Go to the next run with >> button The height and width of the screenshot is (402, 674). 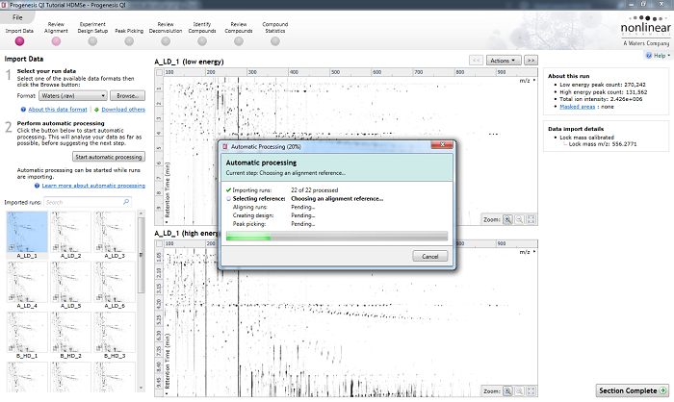(x=531, y=61)
